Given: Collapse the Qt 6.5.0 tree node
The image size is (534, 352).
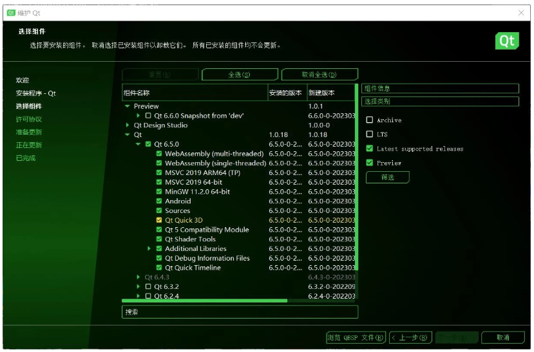Looking at the screenshot, I should [x=138, y=144].
